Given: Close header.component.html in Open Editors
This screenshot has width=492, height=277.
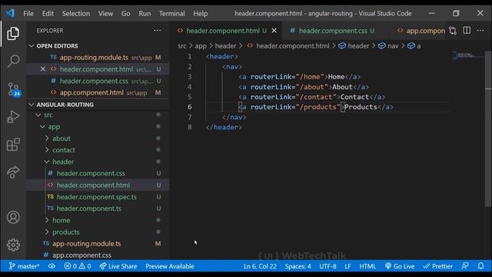Looking at the screenshot, I should click(x=43, y=69).
